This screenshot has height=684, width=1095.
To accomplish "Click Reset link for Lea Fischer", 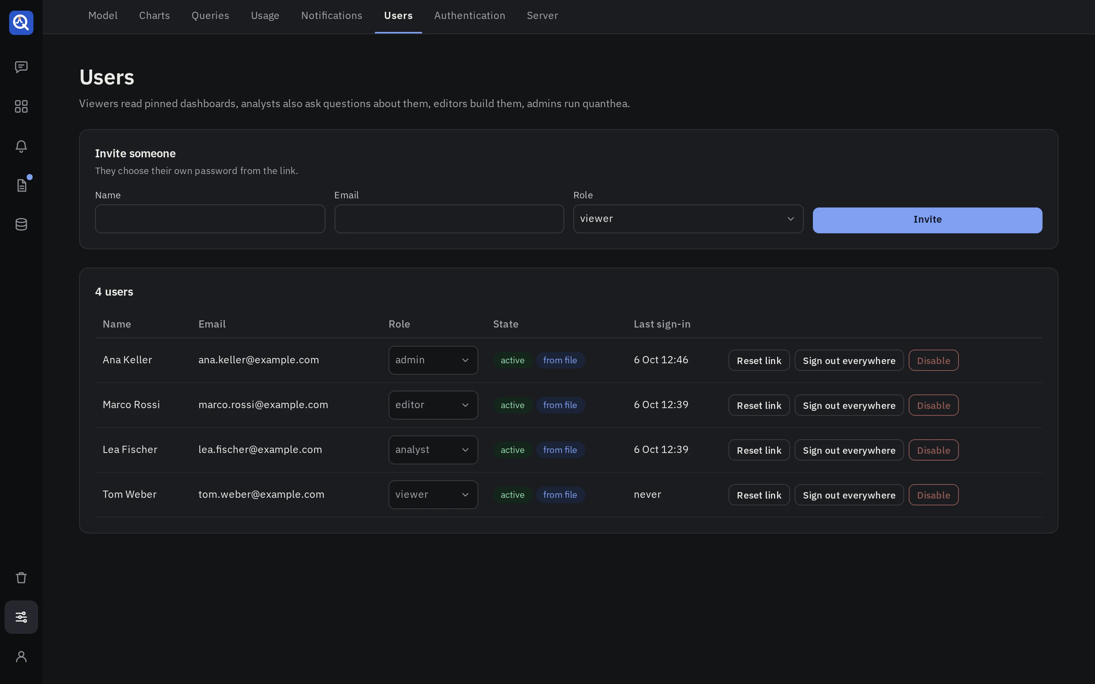I will (x=759, y=450).
